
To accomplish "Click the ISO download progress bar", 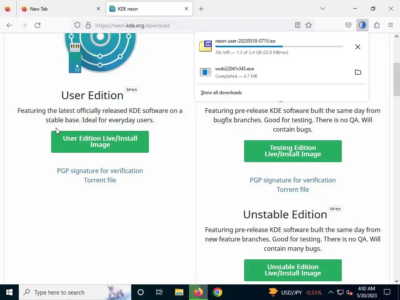I will [279, 46].
